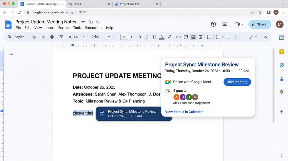This screenshot has height=161, width=288.
Task: Show the document outline icon
Action: (11, 55)
